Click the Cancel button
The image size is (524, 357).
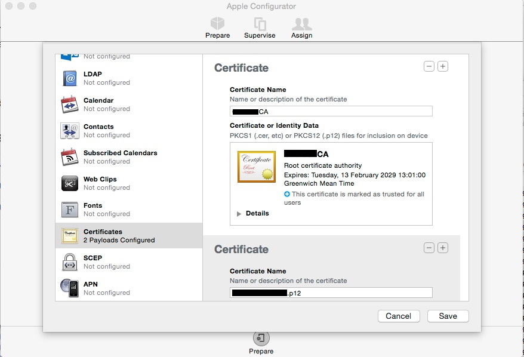click(399, 316)
